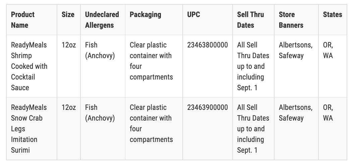
Task: Click the Product Name column header
Action: (23, 20)
